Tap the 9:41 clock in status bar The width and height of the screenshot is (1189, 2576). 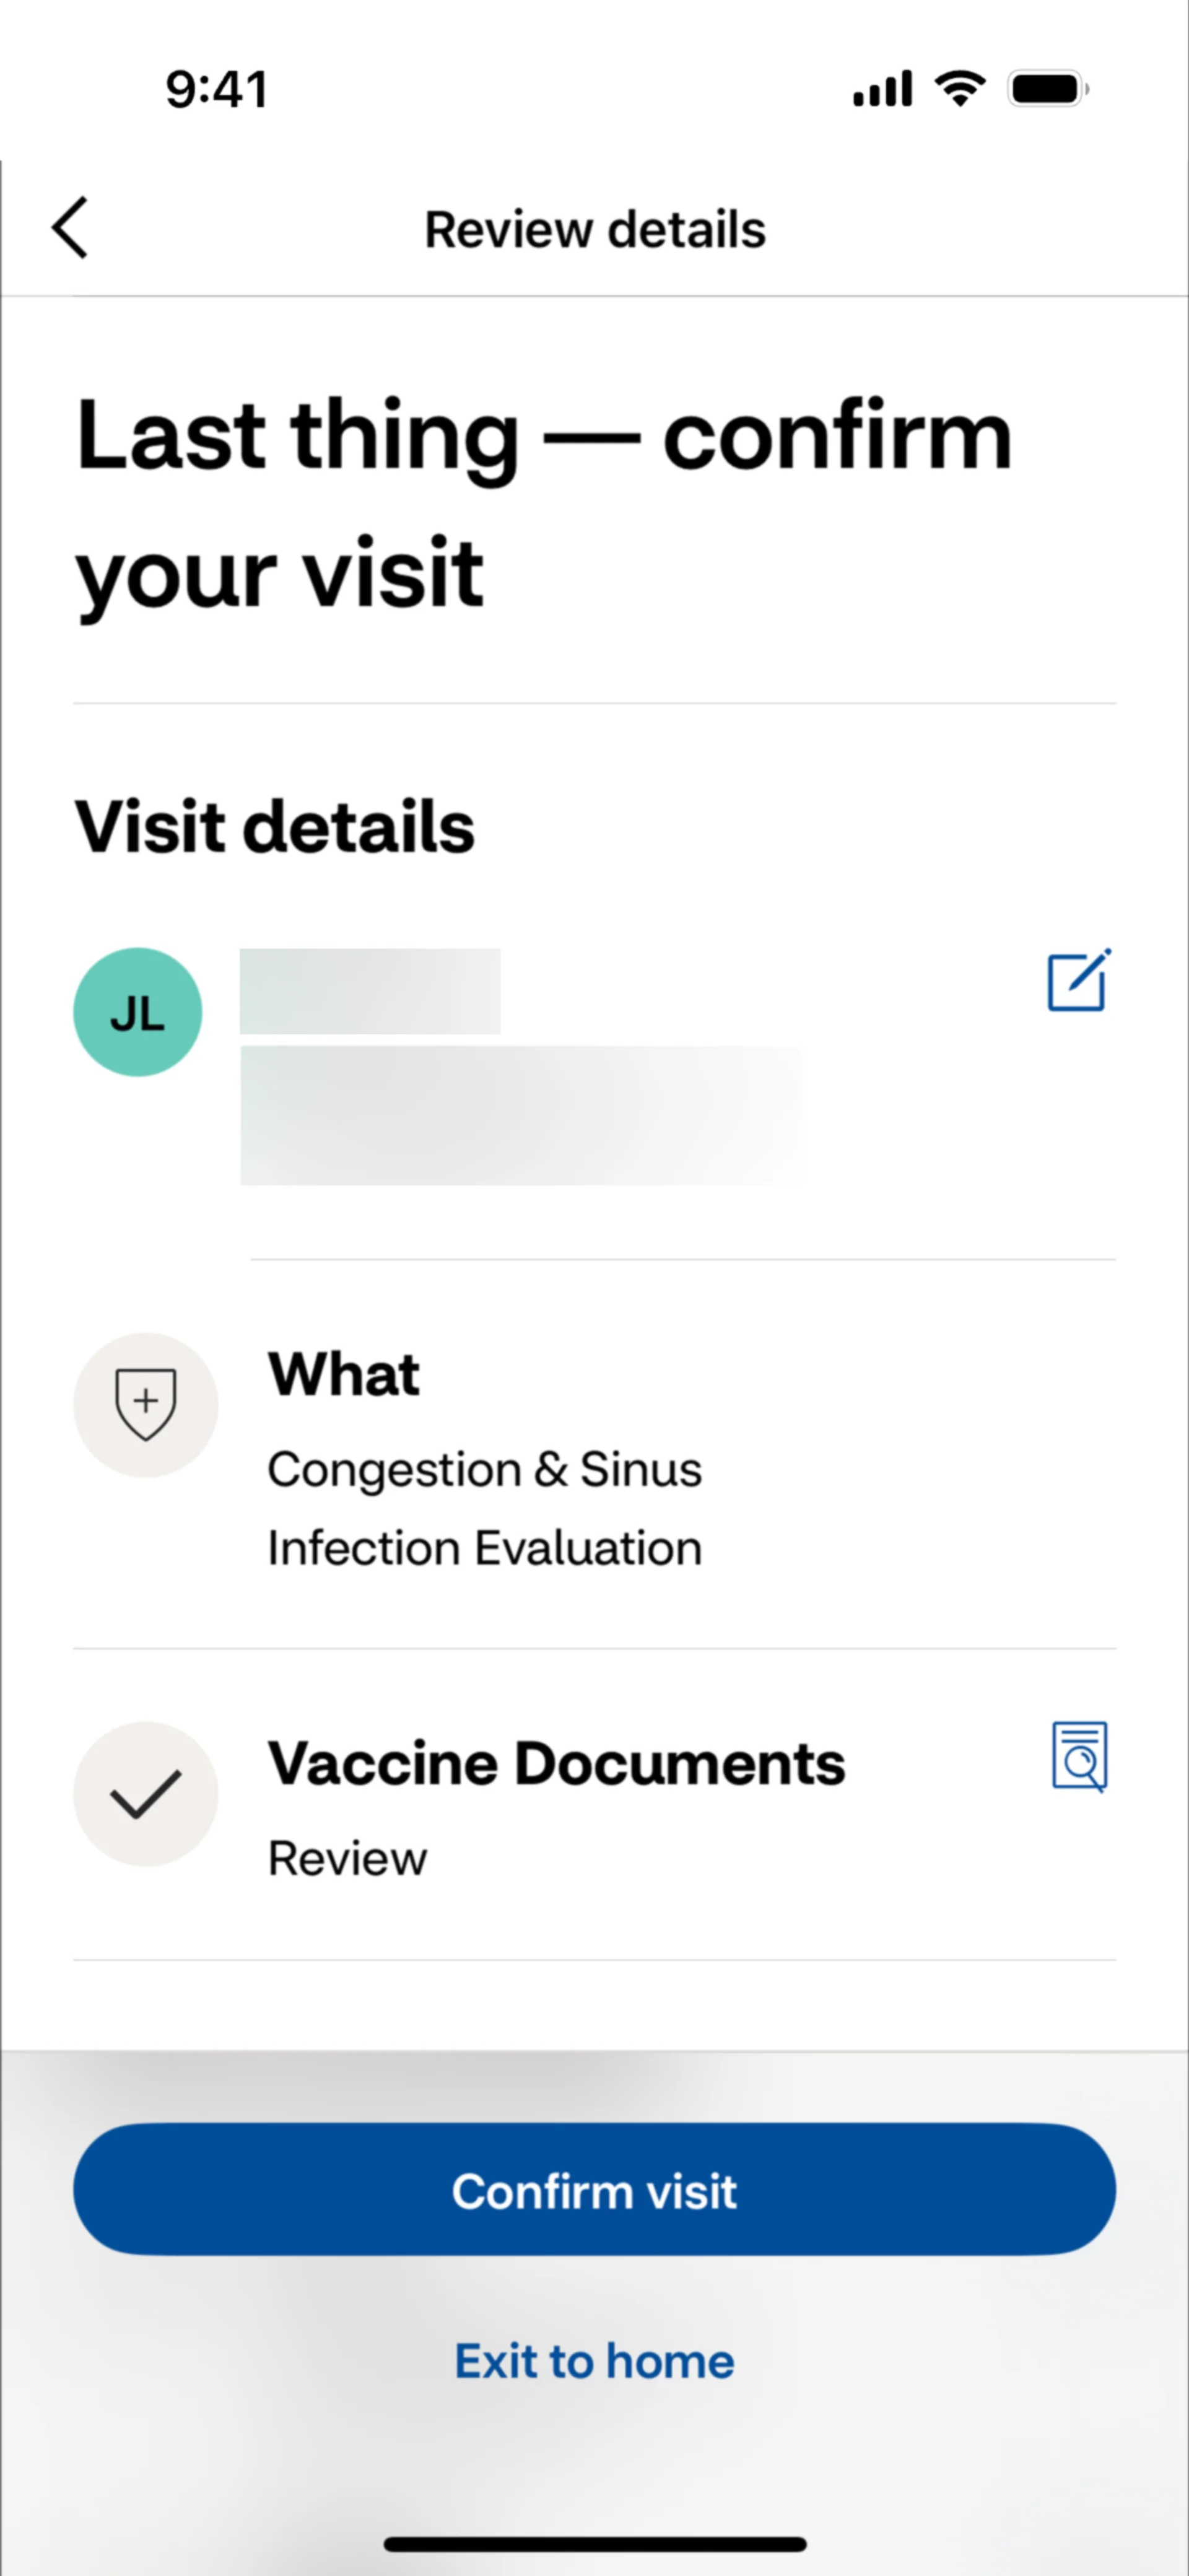[x=216, y=89]
